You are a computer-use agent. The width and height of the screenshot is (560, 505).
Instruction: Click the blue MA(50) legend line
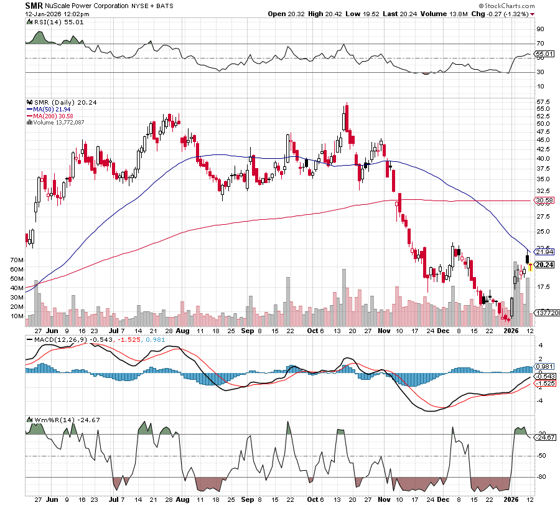[30, 109]
